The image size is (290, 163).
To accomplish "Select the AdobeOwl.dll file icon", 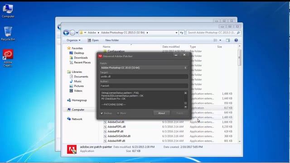I will click(x=105, y=122).
